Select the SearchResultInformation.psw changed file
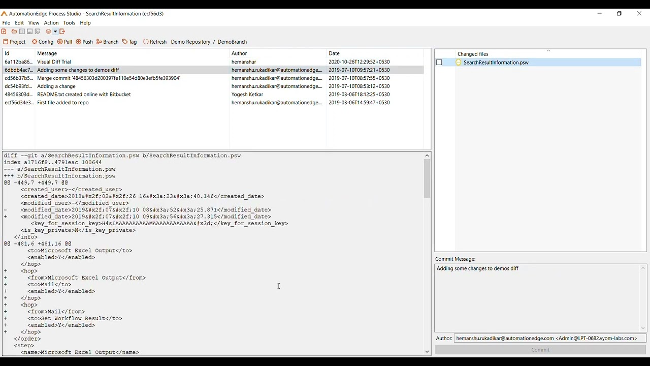650x366 pixels. 496,63
